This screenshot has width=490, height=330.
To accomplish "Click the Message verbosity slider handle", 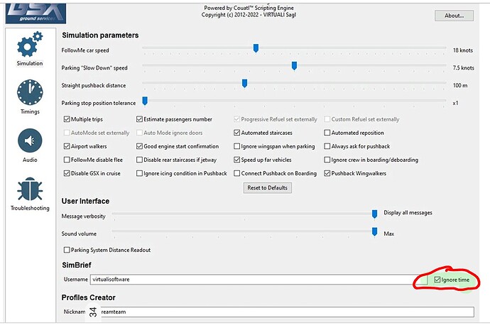I will click(375, 214).
